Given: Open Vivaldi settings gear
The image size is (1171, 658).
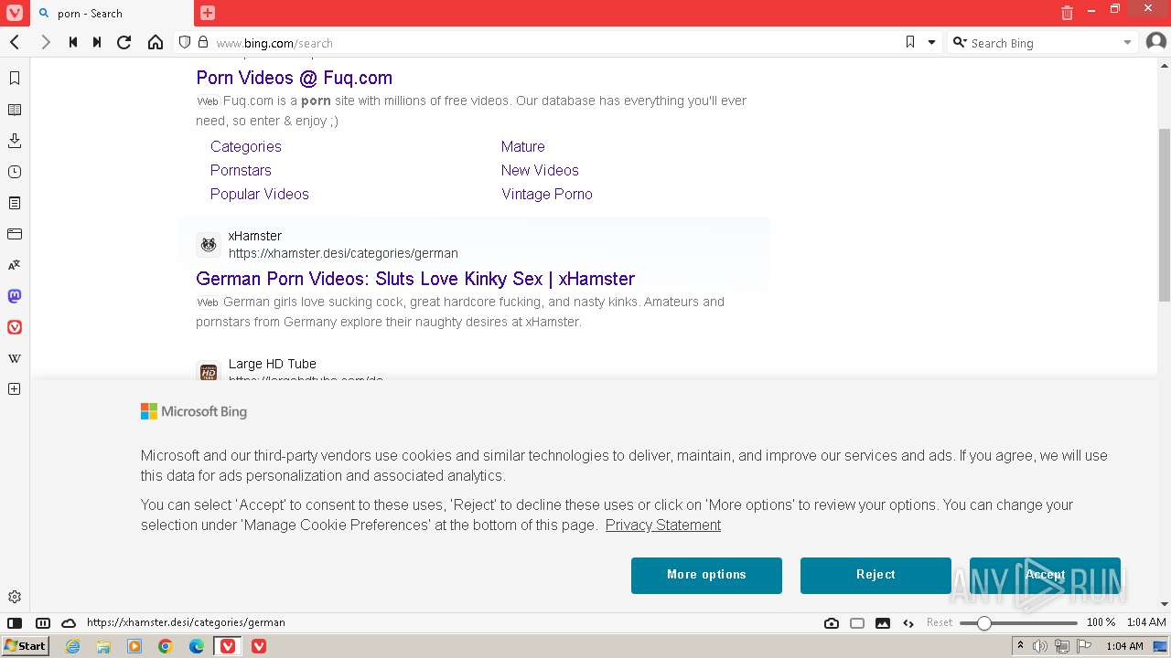Looking at the screenshot, I should point(15,597).
